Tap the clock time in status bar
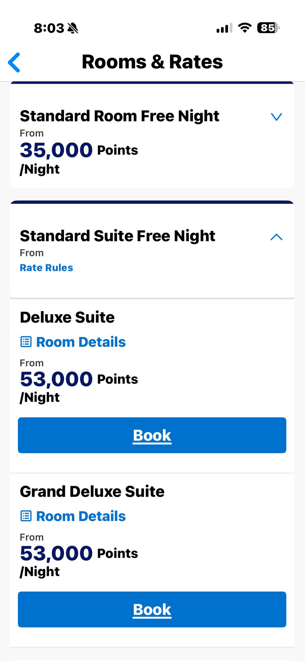Viewport: 305px width, 661px height. coord(49,28)
